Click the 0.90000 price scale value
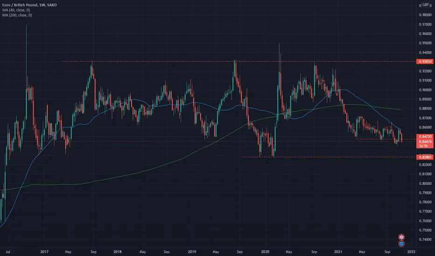The height and width of the screenshot is (256, 435). pos(425,90)
